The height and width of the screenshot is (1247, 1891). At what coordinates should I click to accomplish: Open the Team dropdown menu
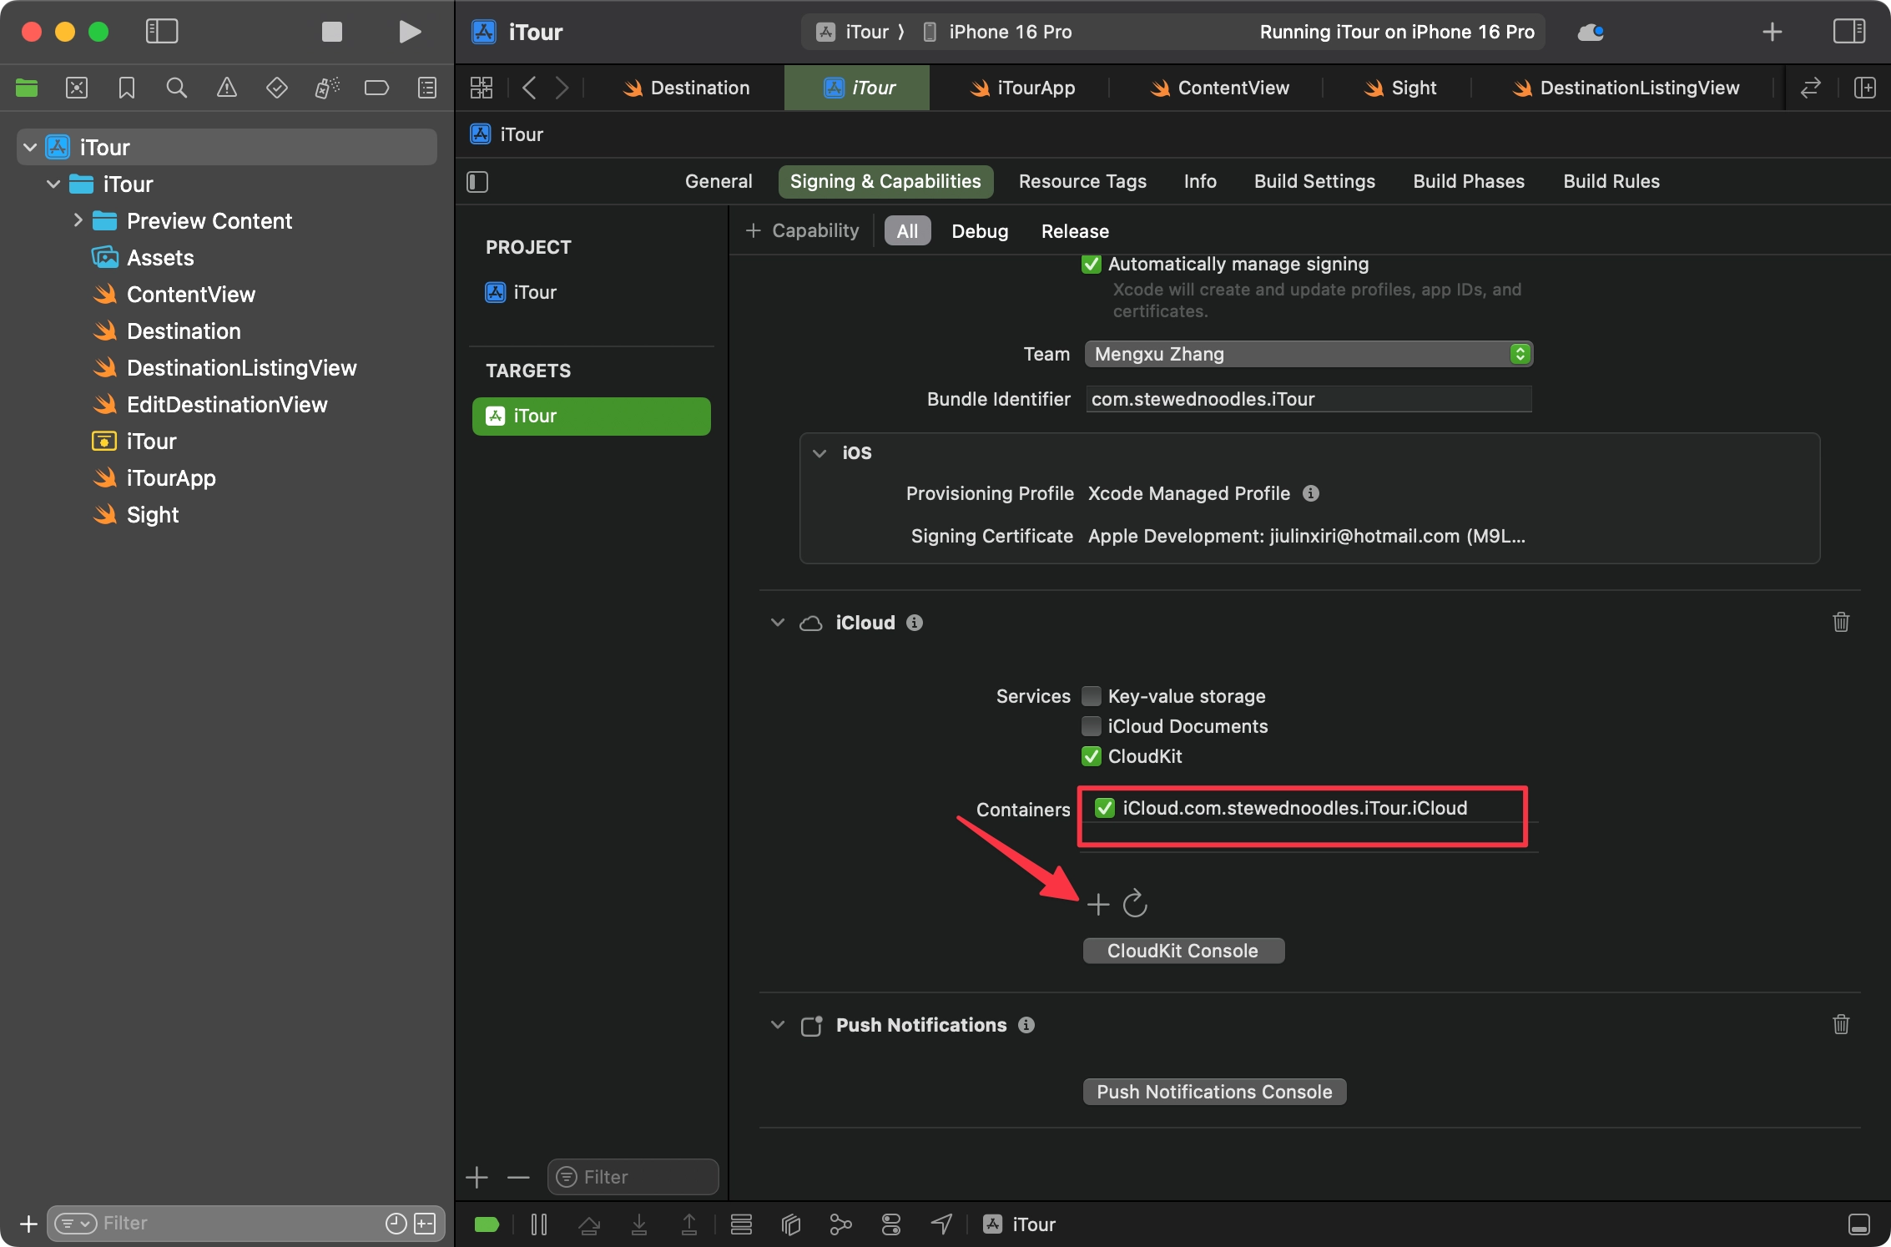1308,354
